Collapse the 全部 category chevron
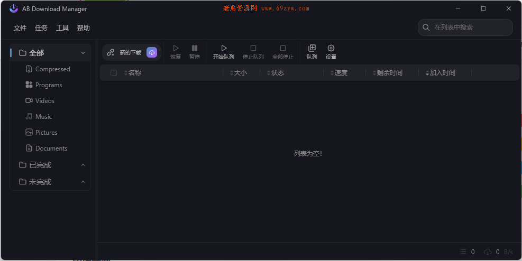Screen dimensions: 522x261 (x=83, y=53)
